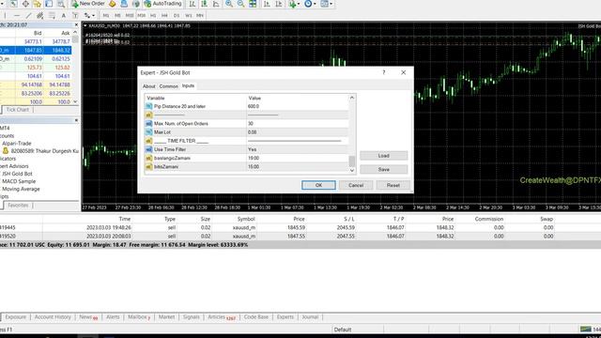Image resolution: width=601 pixels, height=338 pixels.
Task: Open the Mailbox terminal tab
Action: point(139,317)
